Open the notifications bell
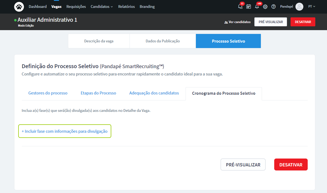Screen dimensions: 327x193 257,7
